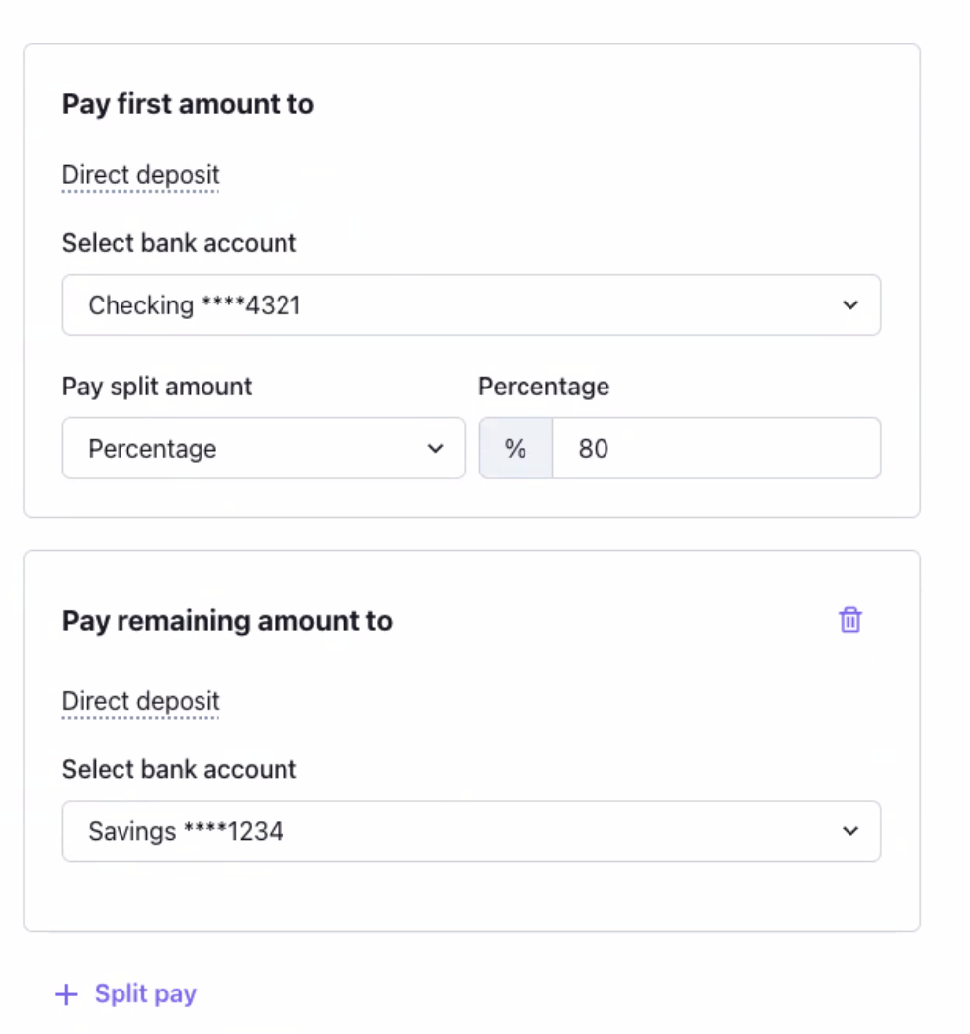Add another split with Split pay link

145,994
